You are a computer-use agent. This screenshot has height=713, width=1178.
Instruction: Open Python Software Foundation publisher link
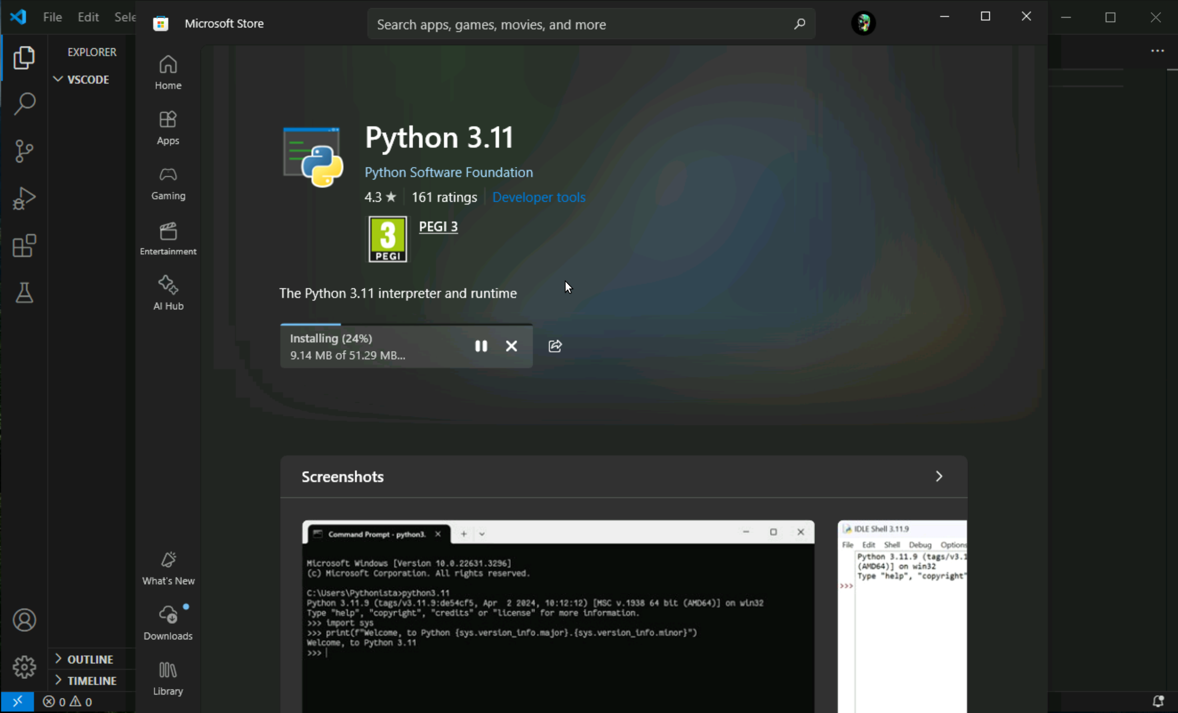coord(448,172)
